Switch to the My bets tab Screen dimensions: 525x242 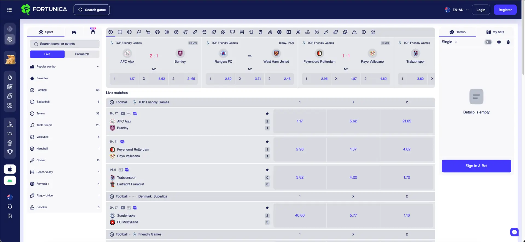click(495, 32)
